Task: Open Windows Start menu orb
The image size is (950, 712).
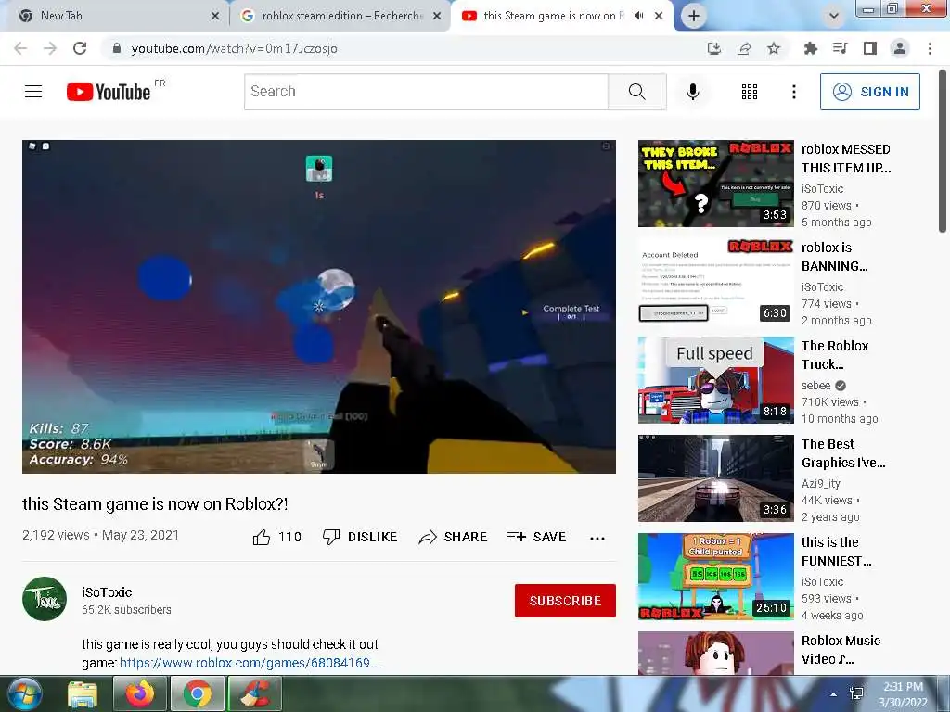Action: click(x=24, y=693)
